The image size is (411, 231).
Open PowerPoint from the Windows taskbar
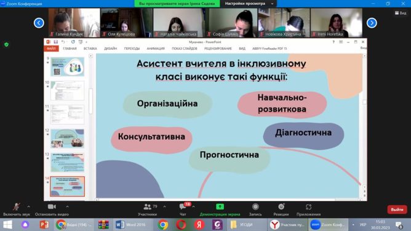click(x=44, y=225)
